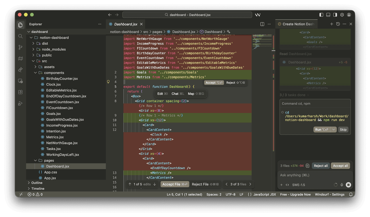Image resolution: width=370 pixels, height=217 pixels.
Task: Close the Cascade panel
Action: 351,24
